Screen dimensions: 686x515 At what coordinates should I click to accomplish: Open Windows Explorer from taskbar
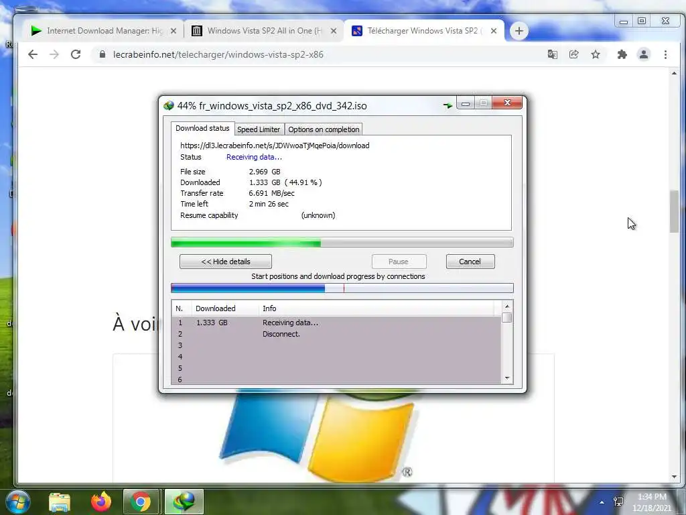point(60,502)
